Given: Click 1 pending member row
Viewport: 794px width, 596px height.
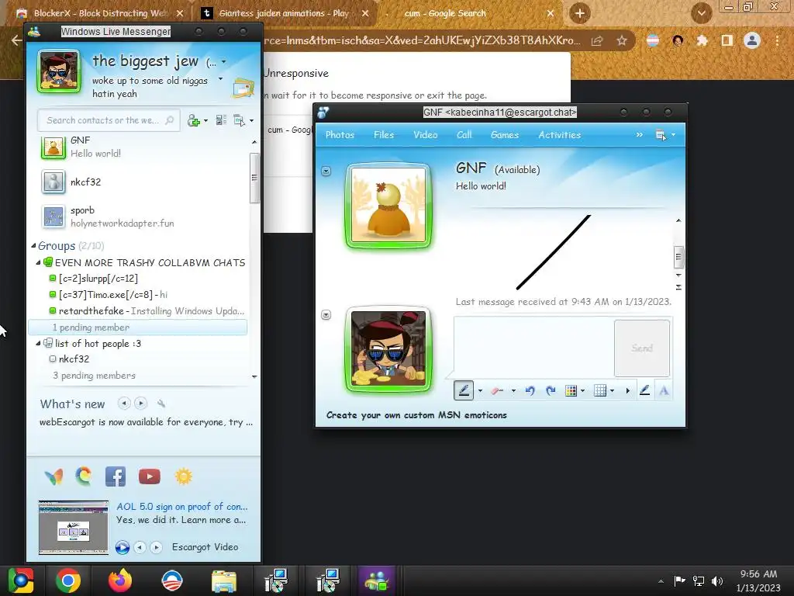Looking at the screenshot, I should 138,327.
